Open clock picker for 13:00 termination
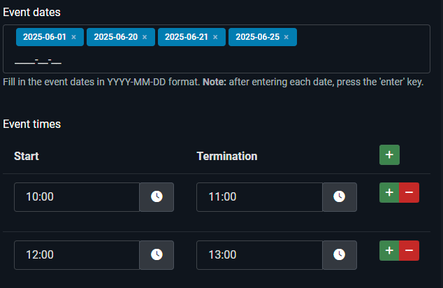Screen dimensions: 443x288 tap(339, 255)
